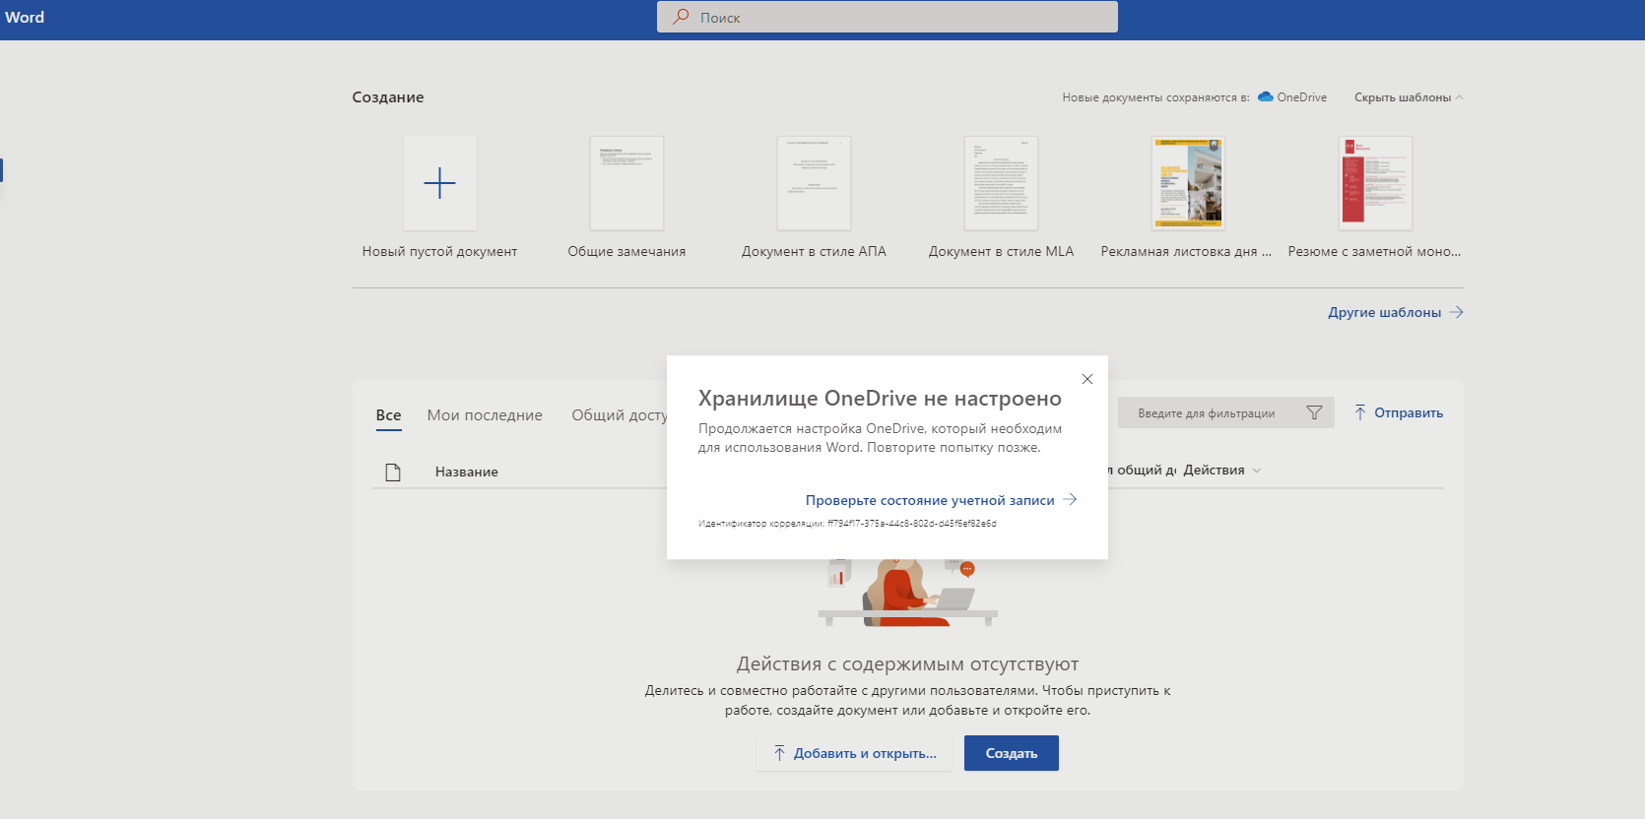This screenshot has width=1645, height=819.
Task: Sort by the Название column header
Action: (x=467, y=472)
